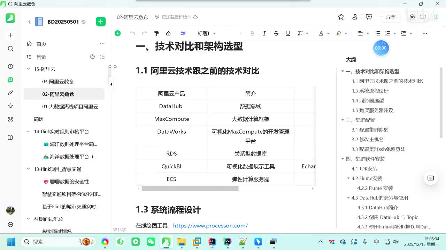Screen dimensions: 446x250
Task: Open the favorites star in left sidebar
Action: click(x=10, y=106)
